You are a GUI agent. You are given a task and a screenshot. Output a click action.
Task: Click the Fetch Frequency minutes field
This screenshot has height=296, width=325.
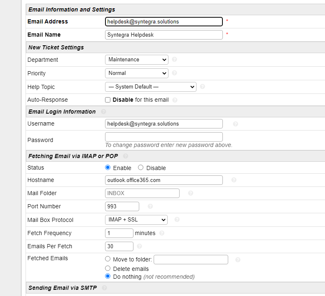point(119,233)
